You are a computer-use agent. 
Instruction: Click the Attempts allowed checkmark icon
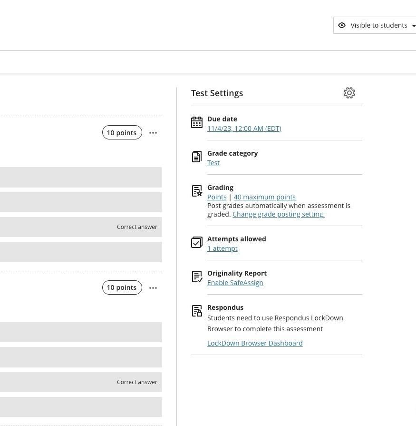(x=197, y=242)
